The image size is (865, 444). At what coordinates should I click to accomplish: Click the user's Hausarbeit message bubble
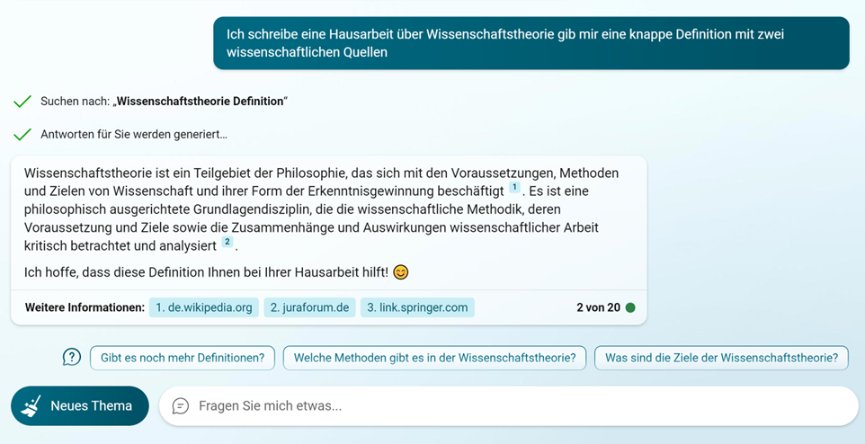pyautogui.click(x=531, y=43)
